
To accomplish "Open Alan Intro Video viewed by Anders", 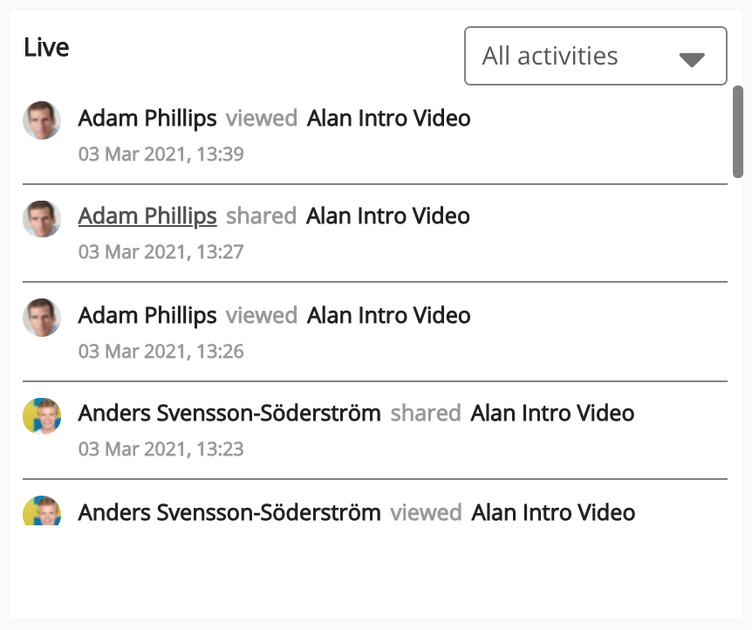I will (553, 512).
